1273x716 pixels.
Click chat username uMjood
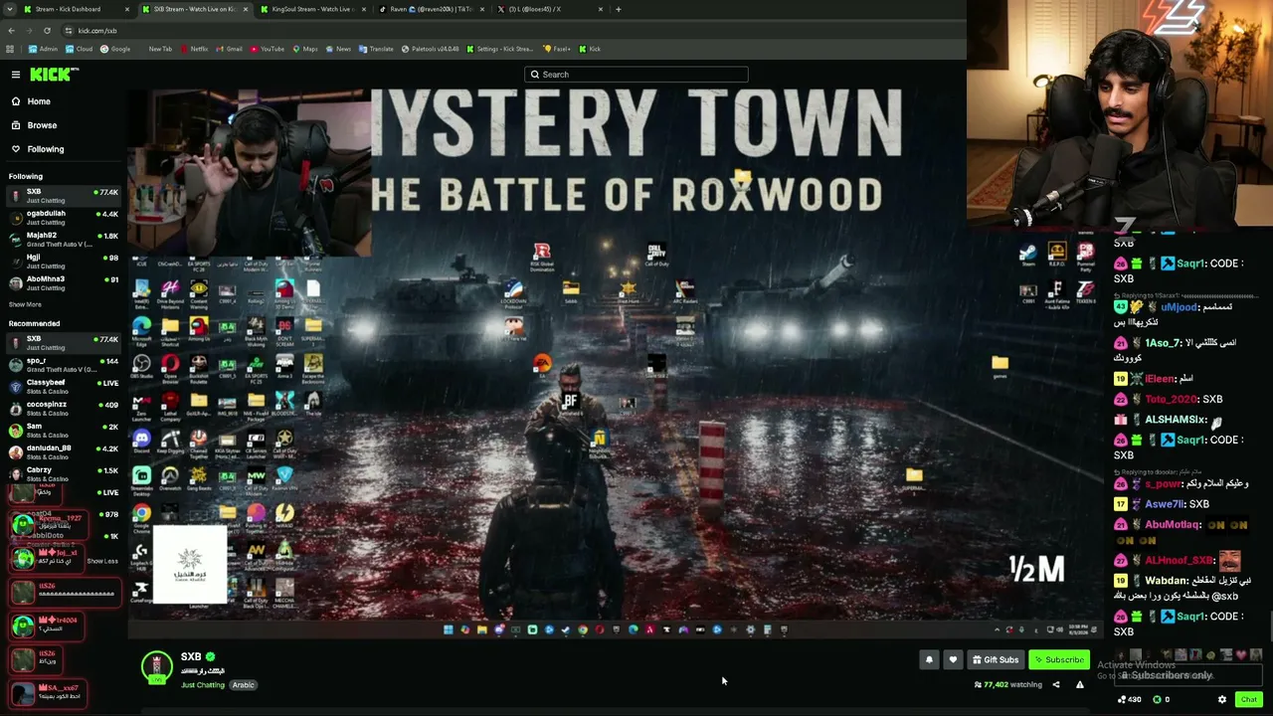pos(1179,307)
